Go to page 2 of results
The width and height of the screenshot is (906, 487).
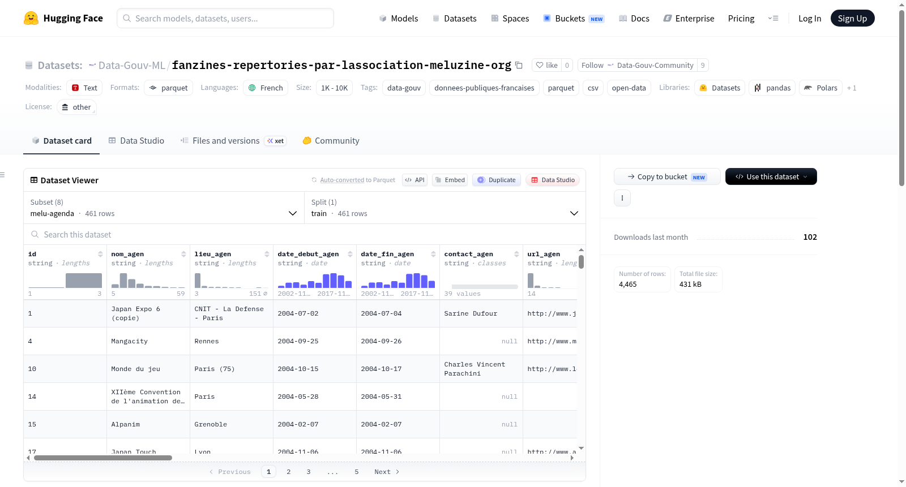point(289,472)
